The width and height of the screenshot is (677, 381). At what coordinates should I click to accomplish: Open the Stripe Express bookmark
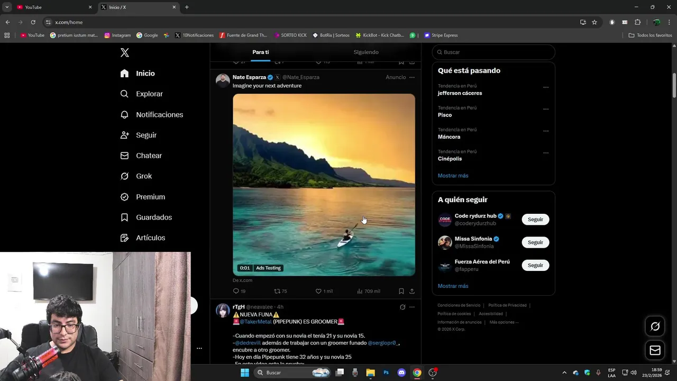(x=441, y=35)
